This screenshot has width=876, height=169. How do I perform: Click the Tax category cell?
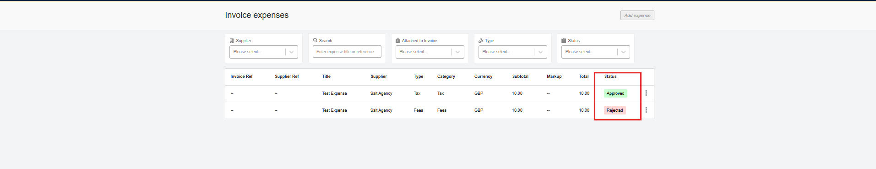(441, 93)
